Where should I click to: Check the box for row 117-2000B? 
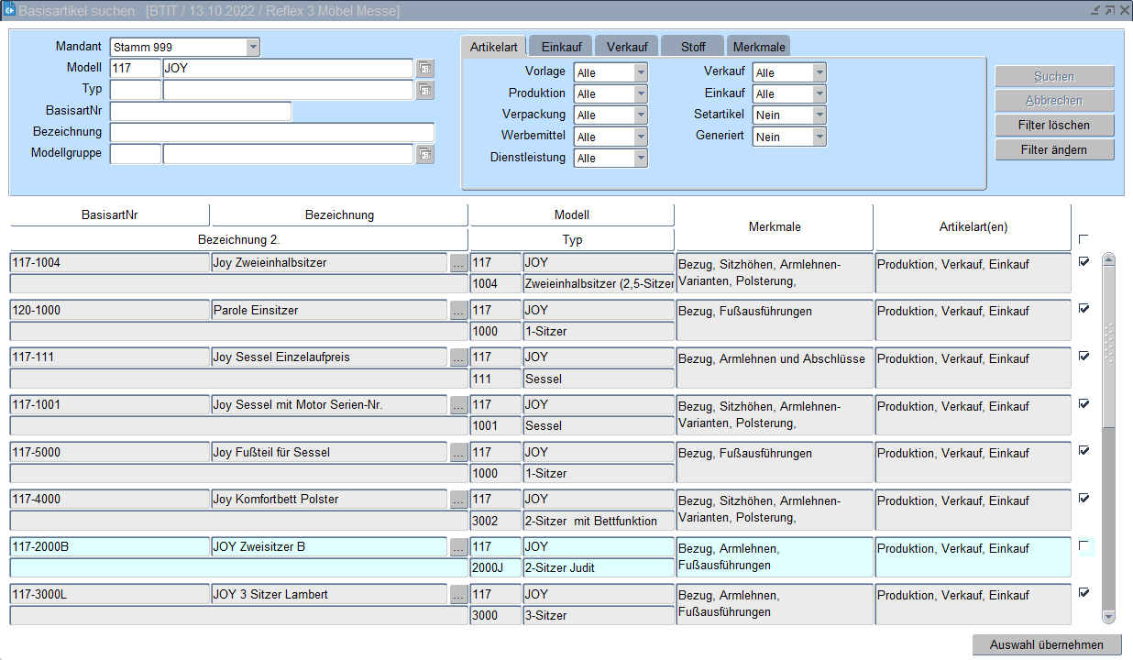coord(1084,546)
